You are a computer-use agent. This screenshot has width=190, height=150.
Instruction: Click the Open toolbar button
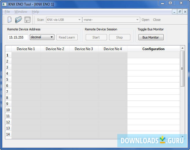[x=145, y=20]
